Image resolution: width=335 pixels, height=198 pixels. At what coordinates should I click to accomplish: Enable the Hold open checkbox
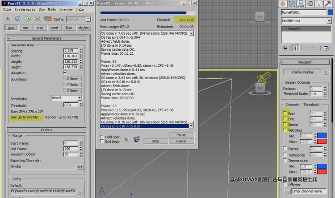[x=102, y=137]
